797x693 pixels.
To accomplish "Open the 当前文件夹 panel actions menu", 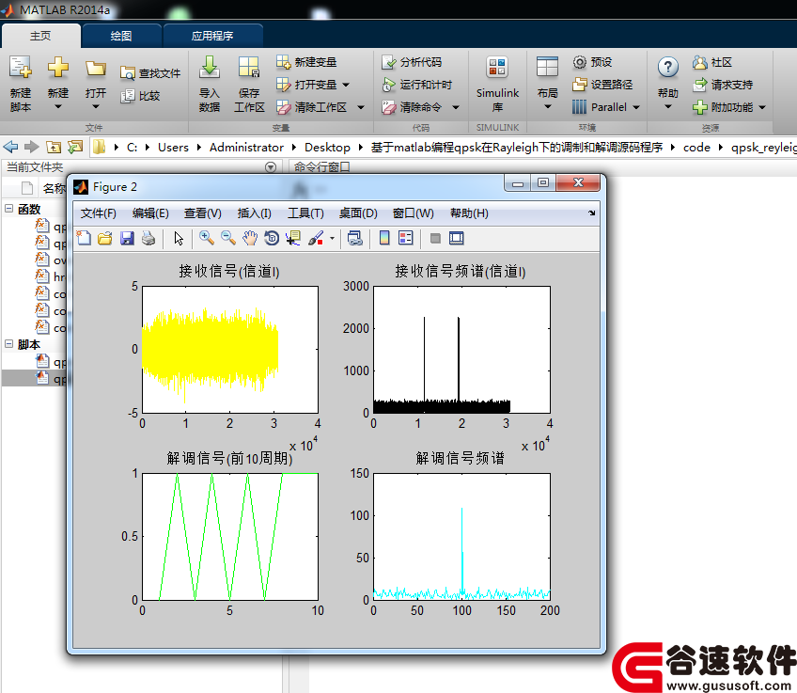I will click(x=271, y=166).
